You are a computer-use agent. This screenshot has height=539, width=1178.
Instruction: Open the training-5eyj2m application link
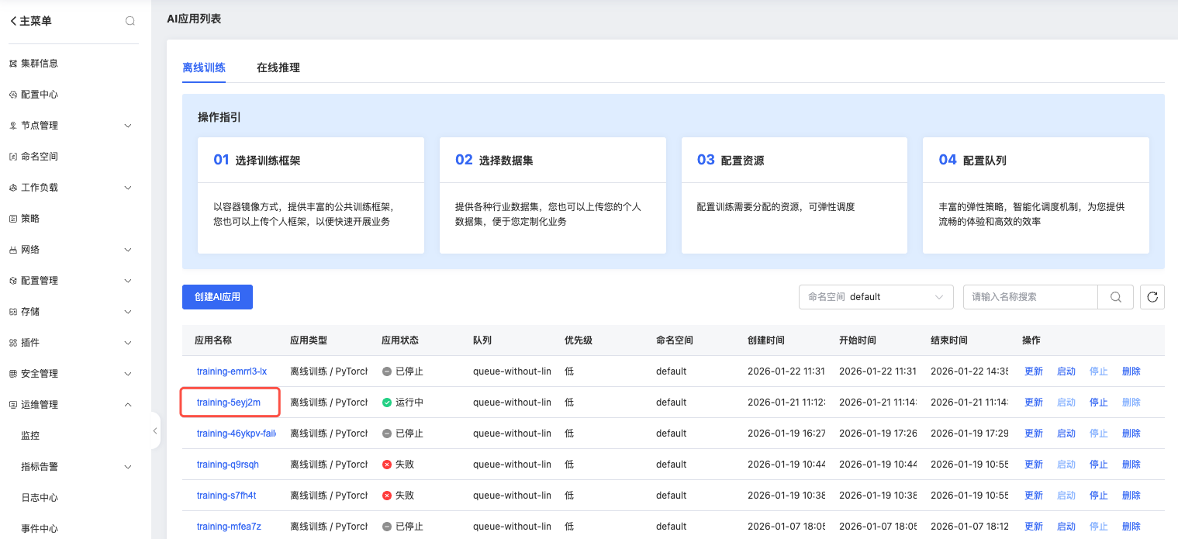(x=229, y=403)
